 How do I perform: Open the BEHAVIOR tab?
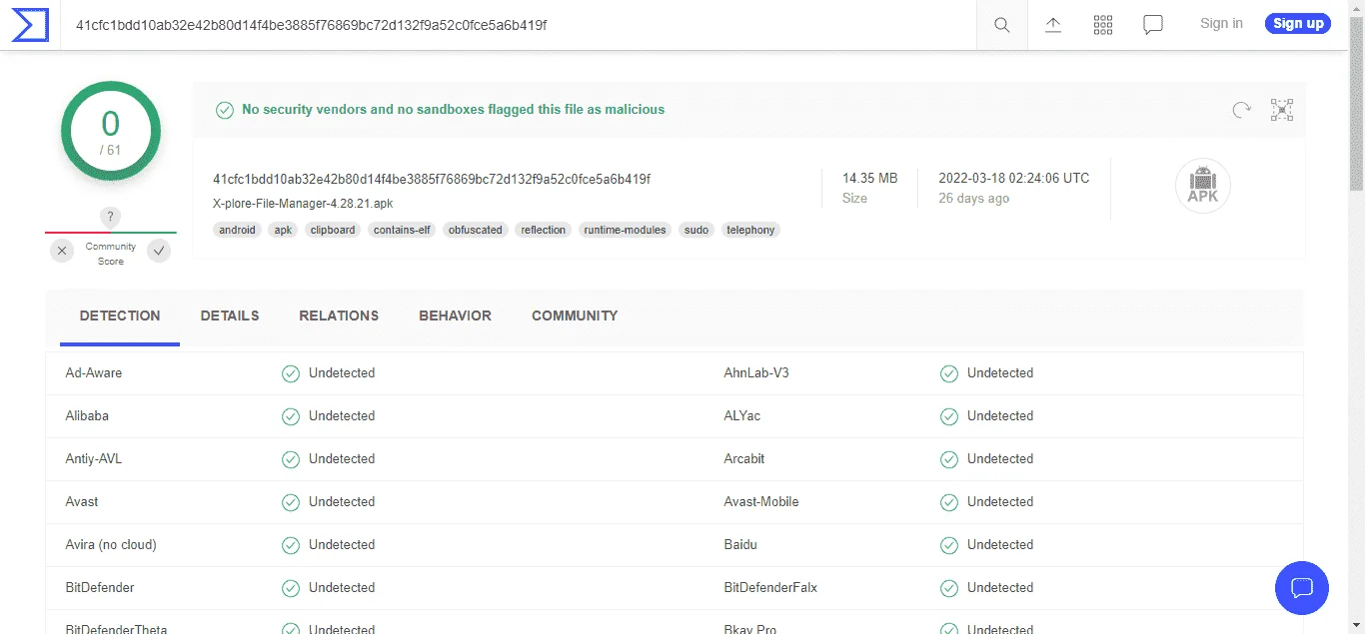[x=455, y=316]
